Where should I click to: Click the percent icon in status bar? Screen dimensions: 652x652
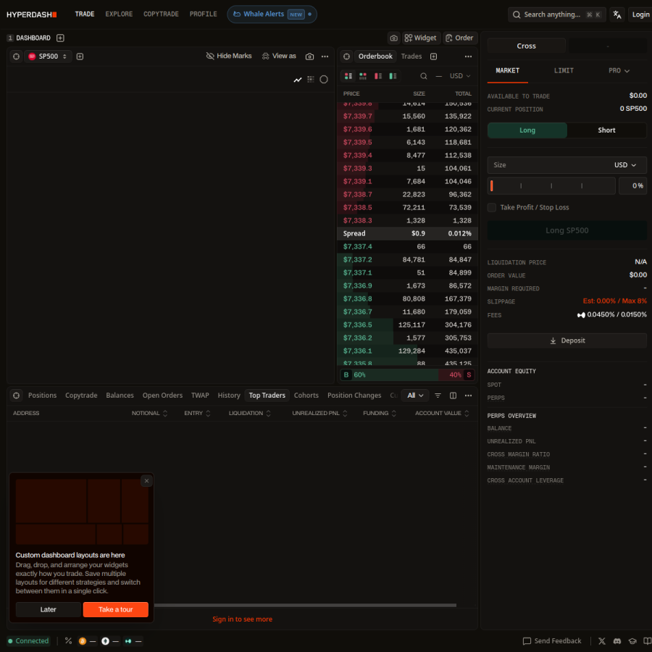[x=68, y=641]
